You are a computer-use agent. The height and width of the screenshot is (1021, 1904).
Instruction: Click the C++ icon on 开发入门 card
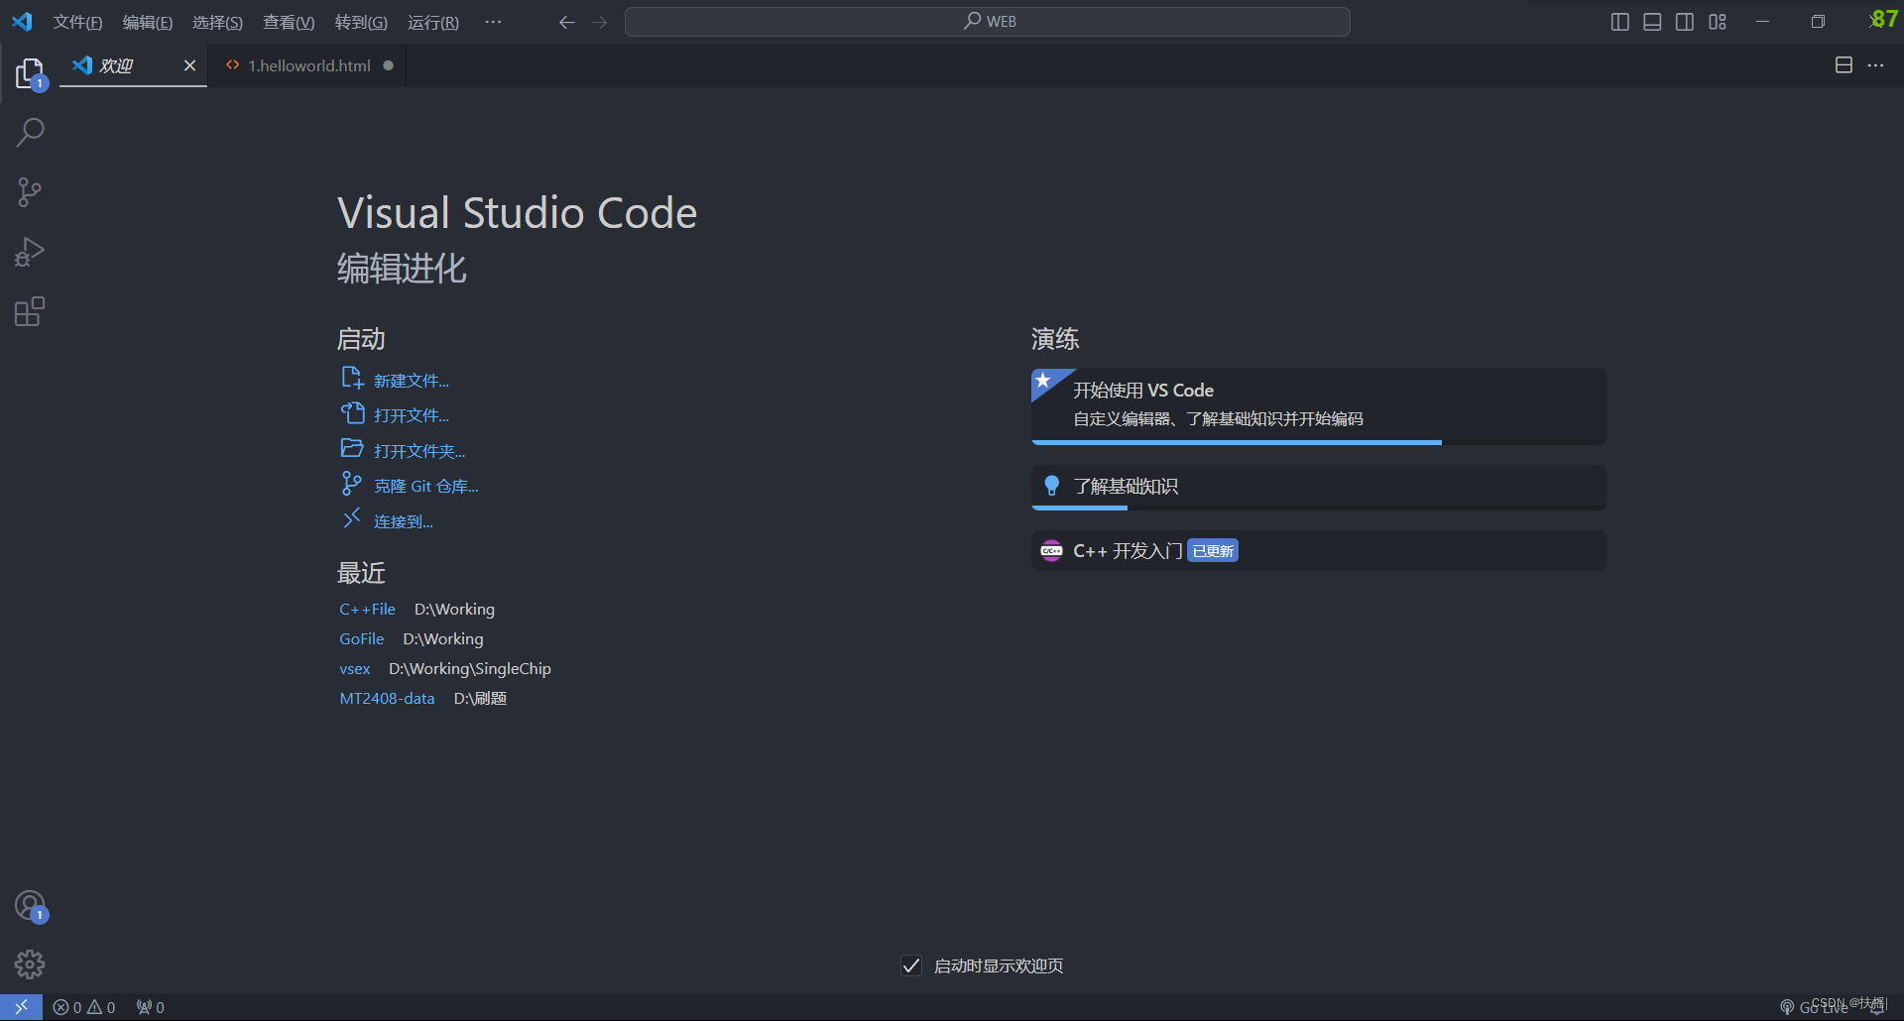(1051, 550)
